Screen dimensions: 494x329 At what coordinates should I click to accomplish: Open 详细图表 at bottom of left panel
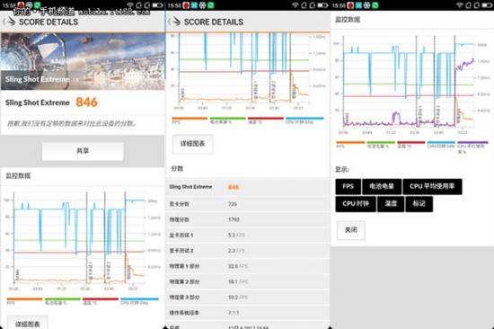click(28, 323)
